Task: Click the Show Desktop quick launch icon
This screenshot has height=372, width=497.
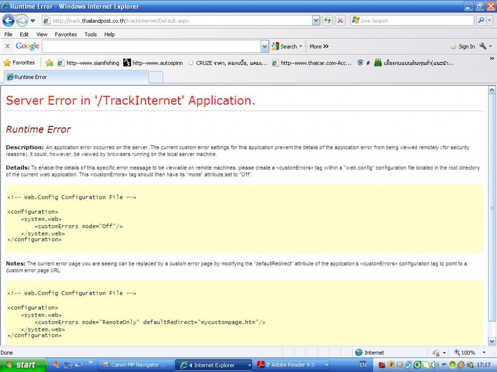Action: click(68, 365)
